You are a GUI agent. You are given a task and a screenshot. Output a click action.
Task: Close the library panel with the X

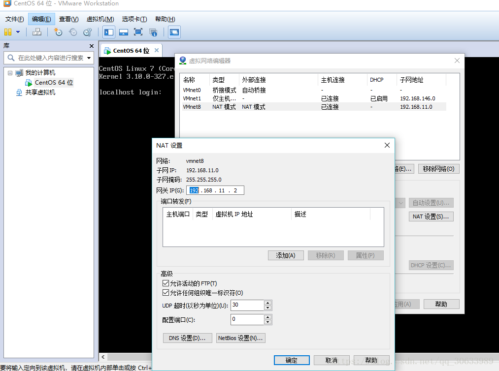(92, 46)
